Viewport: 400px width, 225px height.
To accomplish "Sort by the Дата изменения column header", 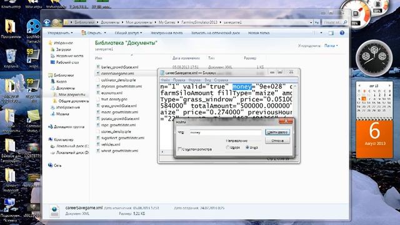I will [186, 58].
